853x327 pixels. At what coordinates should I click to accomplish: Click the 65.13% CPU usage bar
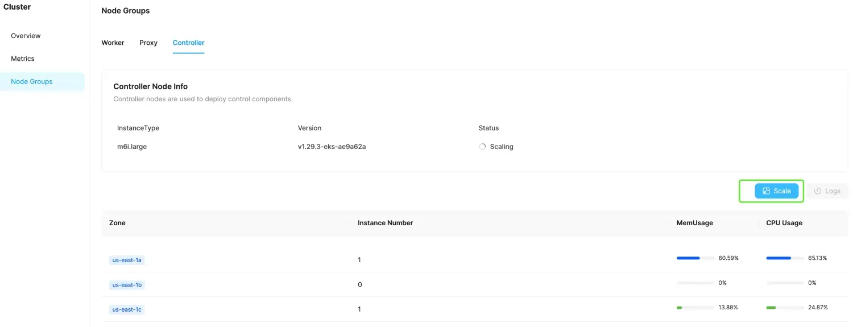coord(785,258)
